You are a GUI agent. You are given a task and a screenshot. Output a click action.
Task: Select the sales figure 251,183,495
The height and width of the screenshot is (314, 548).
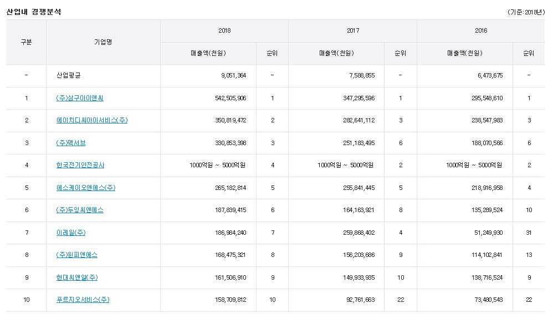[x=359, y=143]
